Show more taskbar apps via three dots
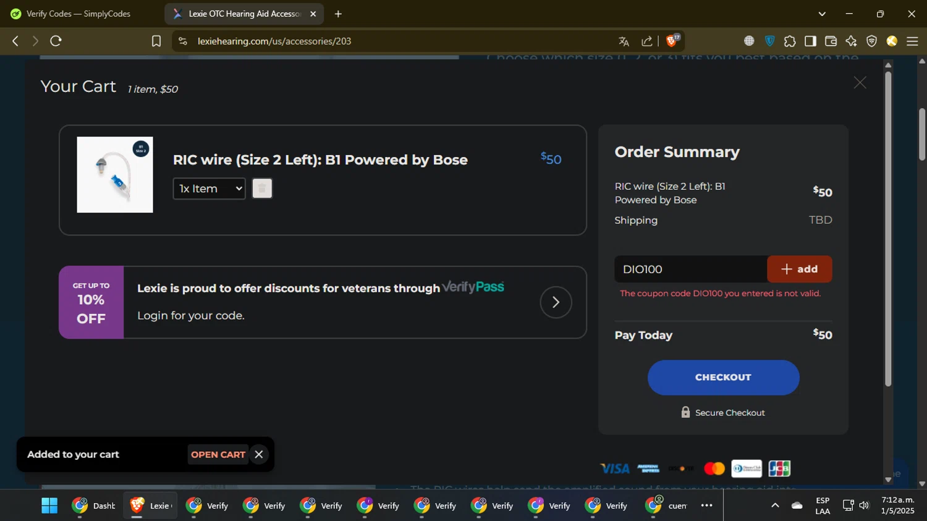 (706, 506)
